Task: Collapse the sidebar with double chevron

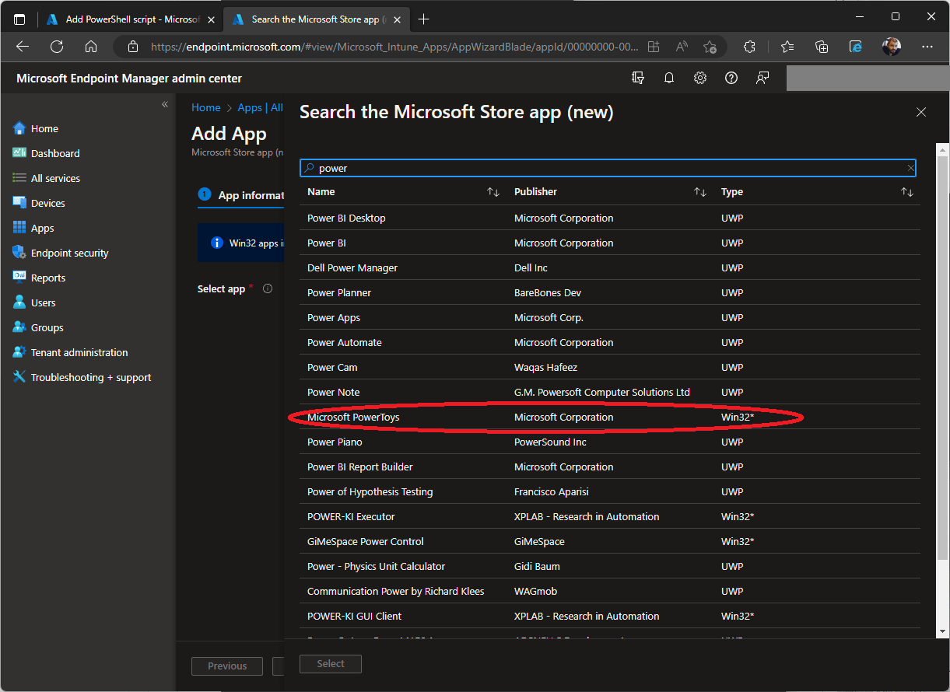Action: pos(164,104)
